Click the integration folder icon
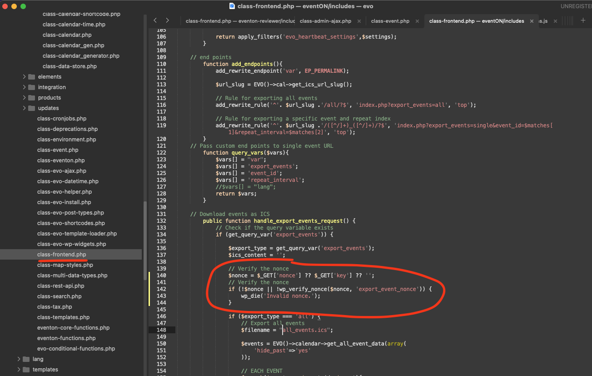This screenshot has height=376, width=592. (x=31, y=87)
